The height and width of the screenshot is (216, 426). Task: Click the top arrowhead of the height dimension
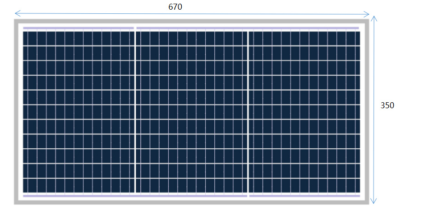click(374, 19)
